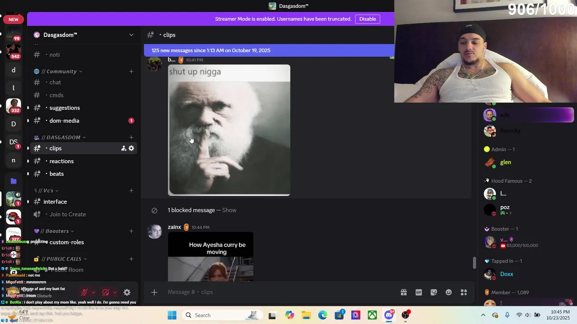Open Microsoft Edge from taskbar

click(x=323, y=315)
